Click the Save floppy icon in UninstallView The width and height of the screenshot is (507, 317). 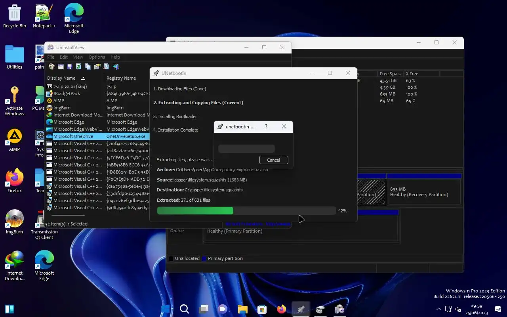click(70, 67)
